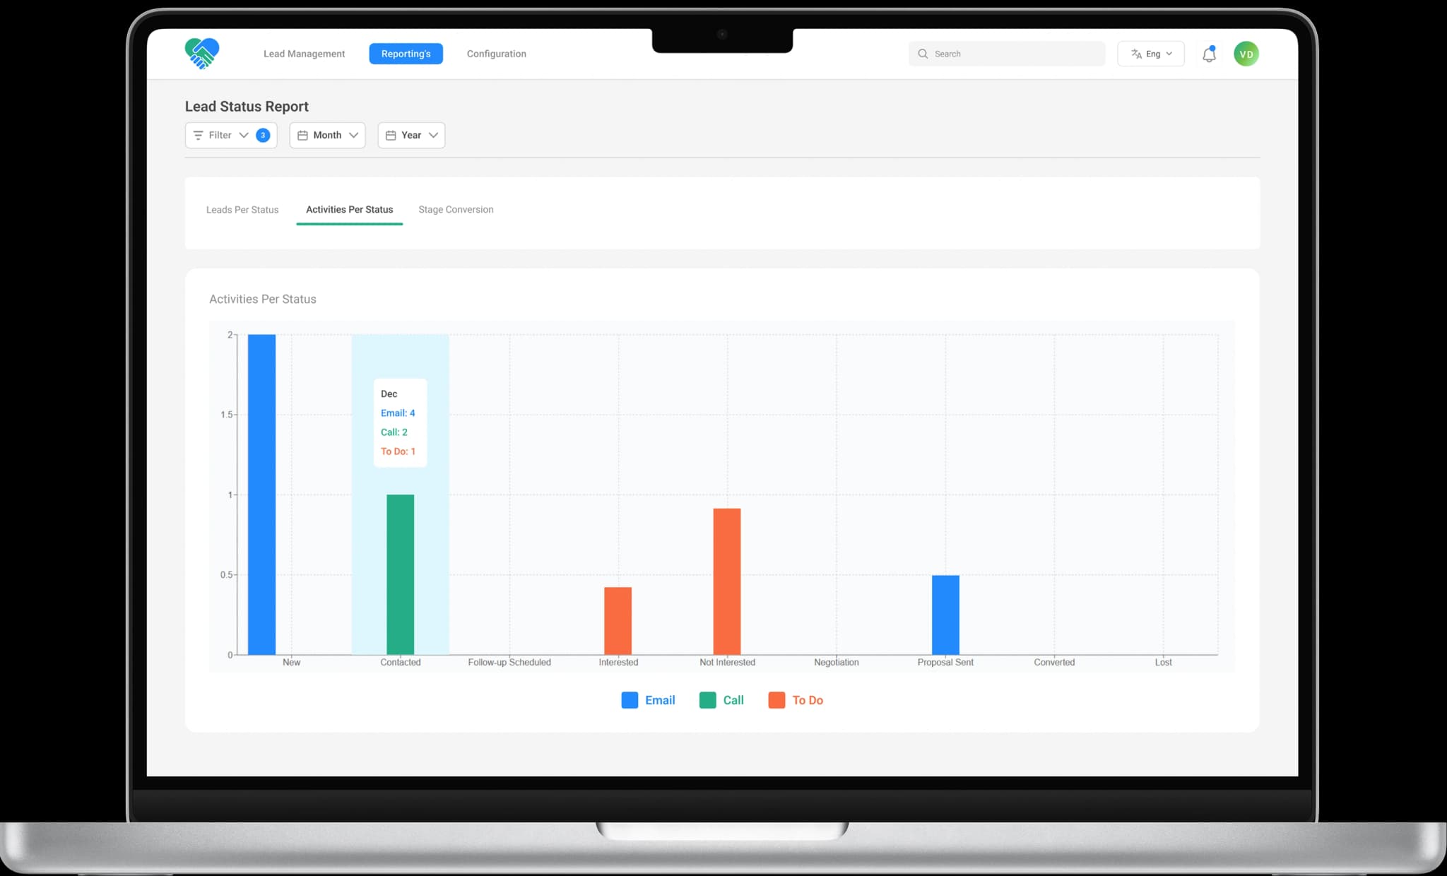Switch to Leads Per Status tab
Viewport: 1447px width, 876px height.
(242, 210)
